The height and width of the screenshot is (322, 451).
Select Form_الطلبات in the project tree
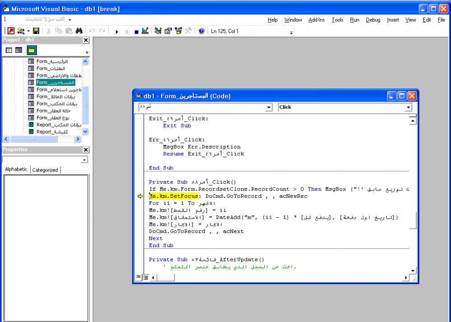(x=51, y=68)
